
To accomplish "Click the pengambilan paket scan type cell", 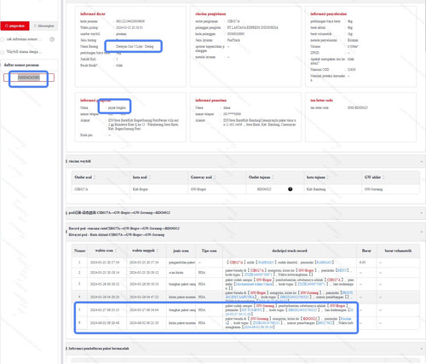I will [x=181, y=263].
